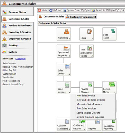Image resolution: width=125 pixels, height=133 pixels.
Task: Open Find Transactions shortcut
Action: pyautogui.click(x=11, y=81)
